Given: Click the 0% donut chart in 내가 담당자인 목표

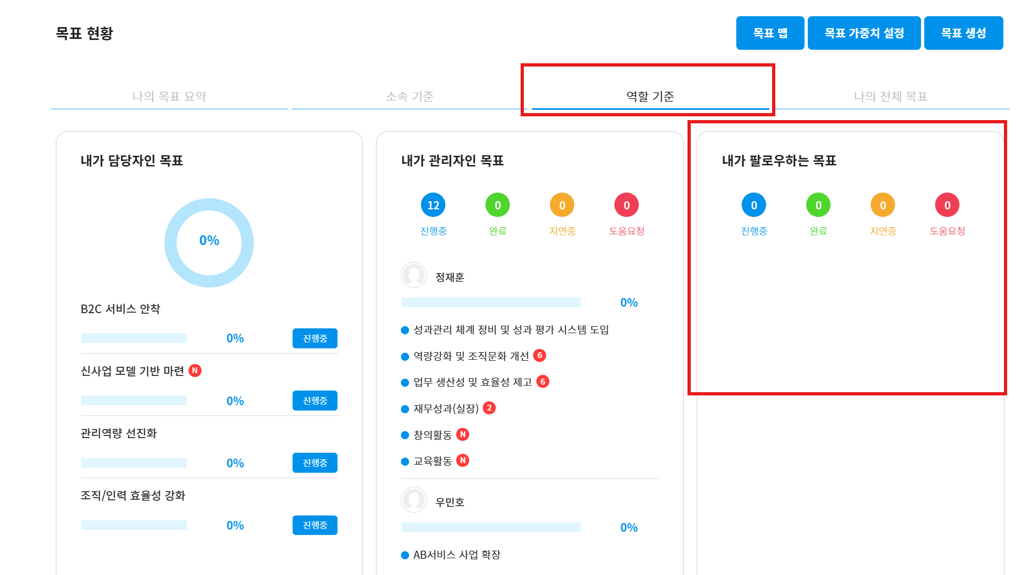Looking at the screenshot, I should (209, 243).
